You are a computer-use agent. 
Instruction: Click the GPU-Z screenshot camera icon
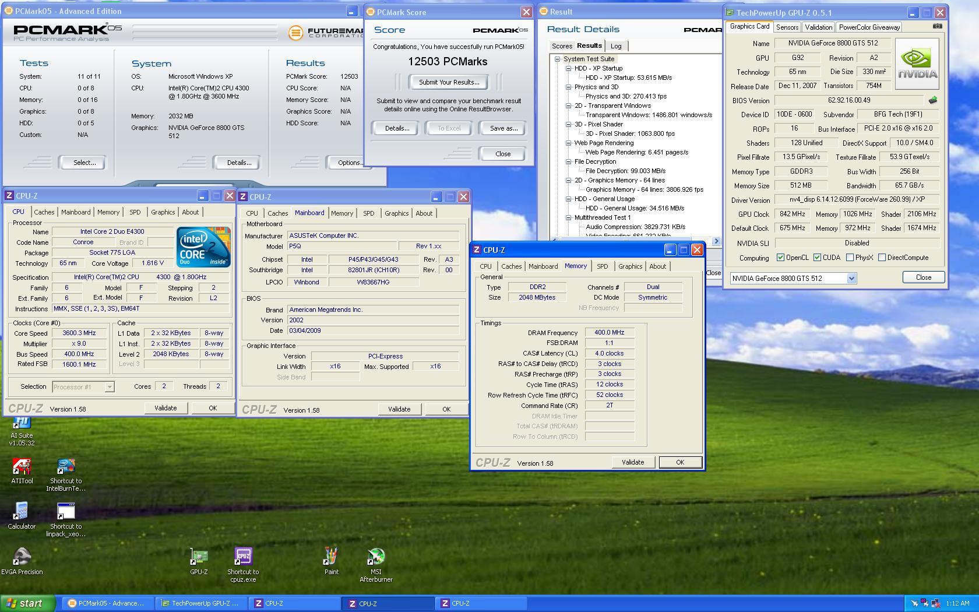[x=937, y=26]
